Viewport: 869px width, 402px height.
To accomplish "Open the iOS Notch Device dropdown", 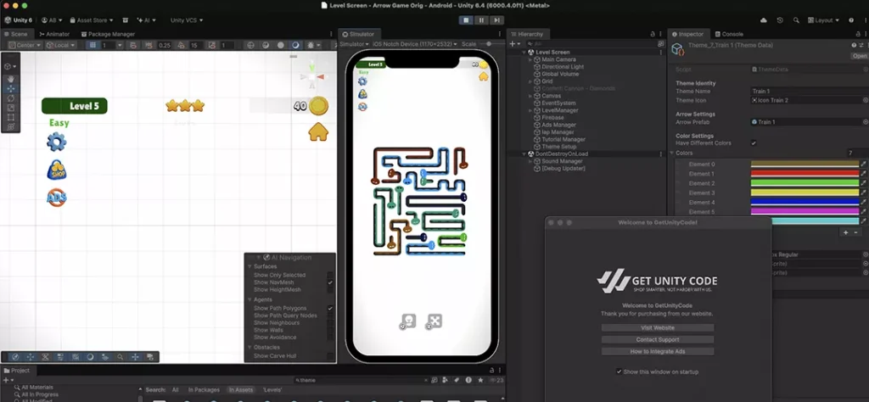I will [x=414, y=44].
